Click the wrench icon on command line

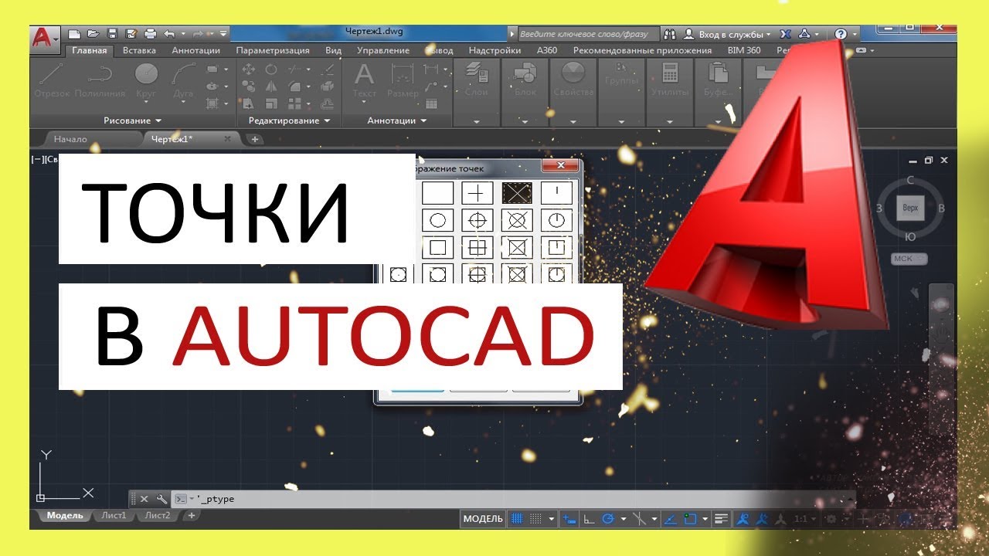tap(161, 499)
